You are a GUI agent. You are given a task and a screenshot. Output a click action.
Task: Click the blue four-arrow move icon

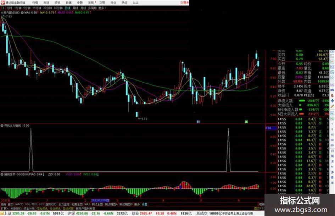point(332,100)
